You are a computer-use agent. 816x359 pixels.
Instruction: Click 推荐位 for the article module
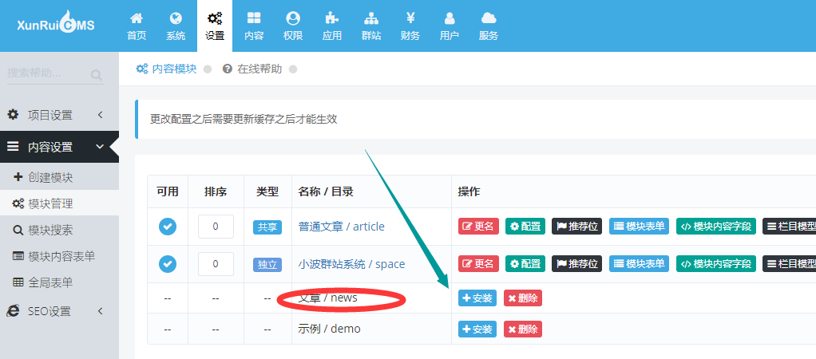(576, 227)
